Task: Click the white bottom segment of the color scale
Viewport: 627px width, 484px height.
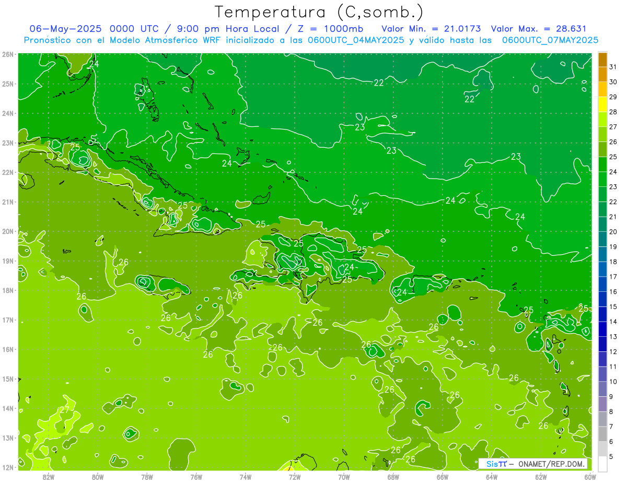Action: coord(602,464)
